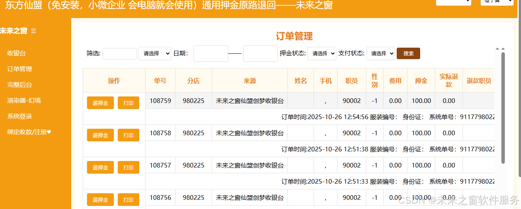Select order number cell 108757
Screen dimensions: 521x209
[160, 165]
